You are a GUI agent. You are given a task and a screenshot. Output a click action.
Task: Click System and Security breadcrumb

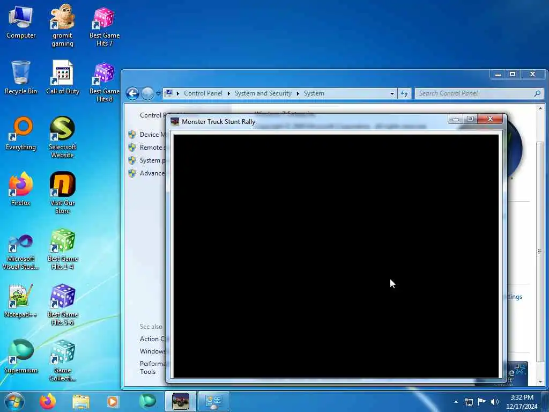pyautogui.click(x=263, y=93)
